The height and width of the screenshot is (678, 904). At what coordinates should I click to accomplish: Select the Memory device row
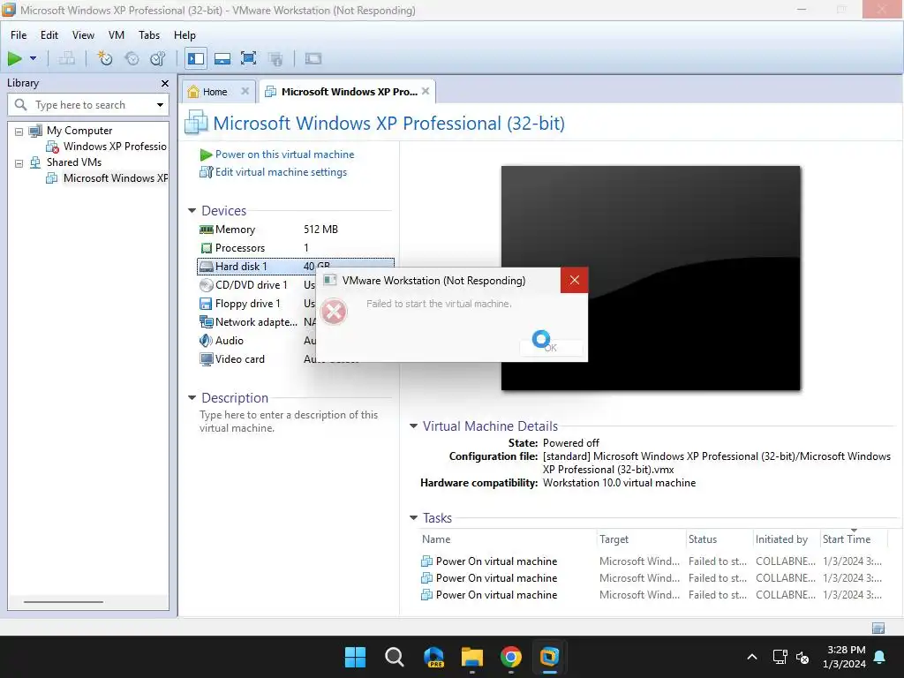coord(296,230)
